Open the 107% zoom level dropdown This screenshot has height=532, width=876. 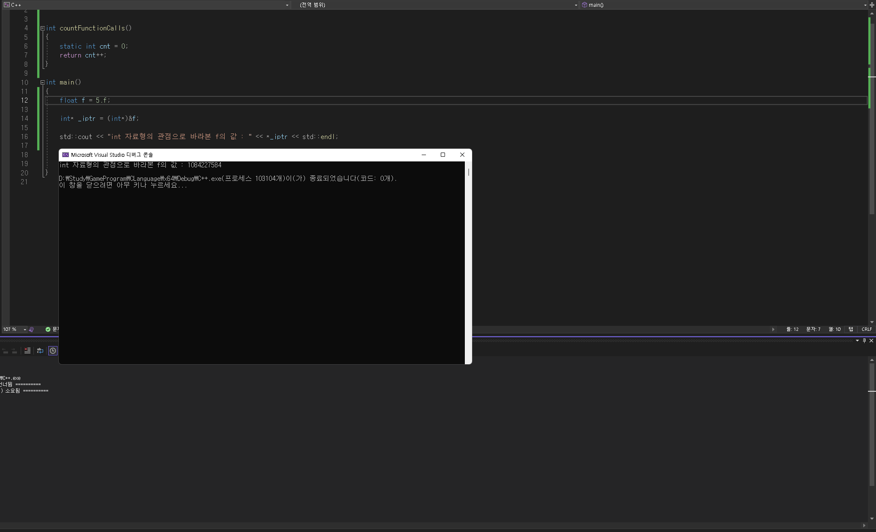25,330
